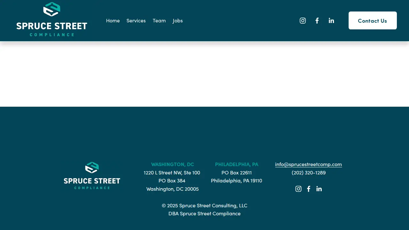Click the Spruce Street Compliance footer logo
Screen dimensions: 409x230
click(x=92, y=175)
